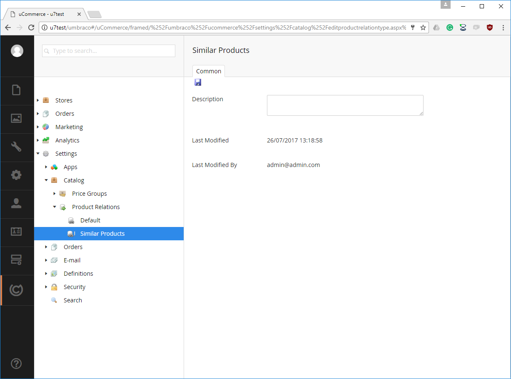Open the Chrome profile button in title bar
Screen dimensions: 511x379
tap(446, 5)
